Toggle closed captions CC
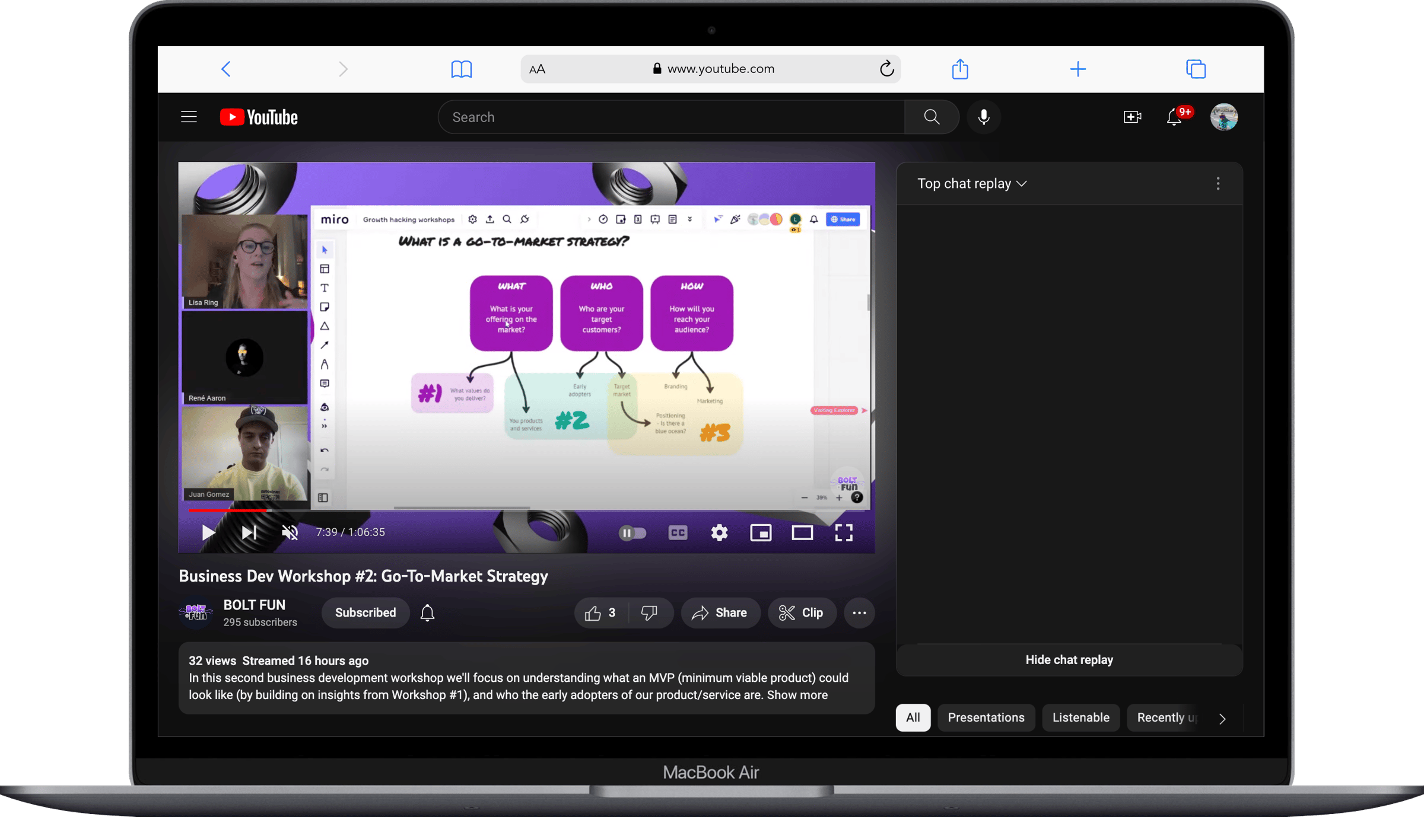Image resolution: width=1424 pixels, height=817 pixels. [x=678, y=532]
